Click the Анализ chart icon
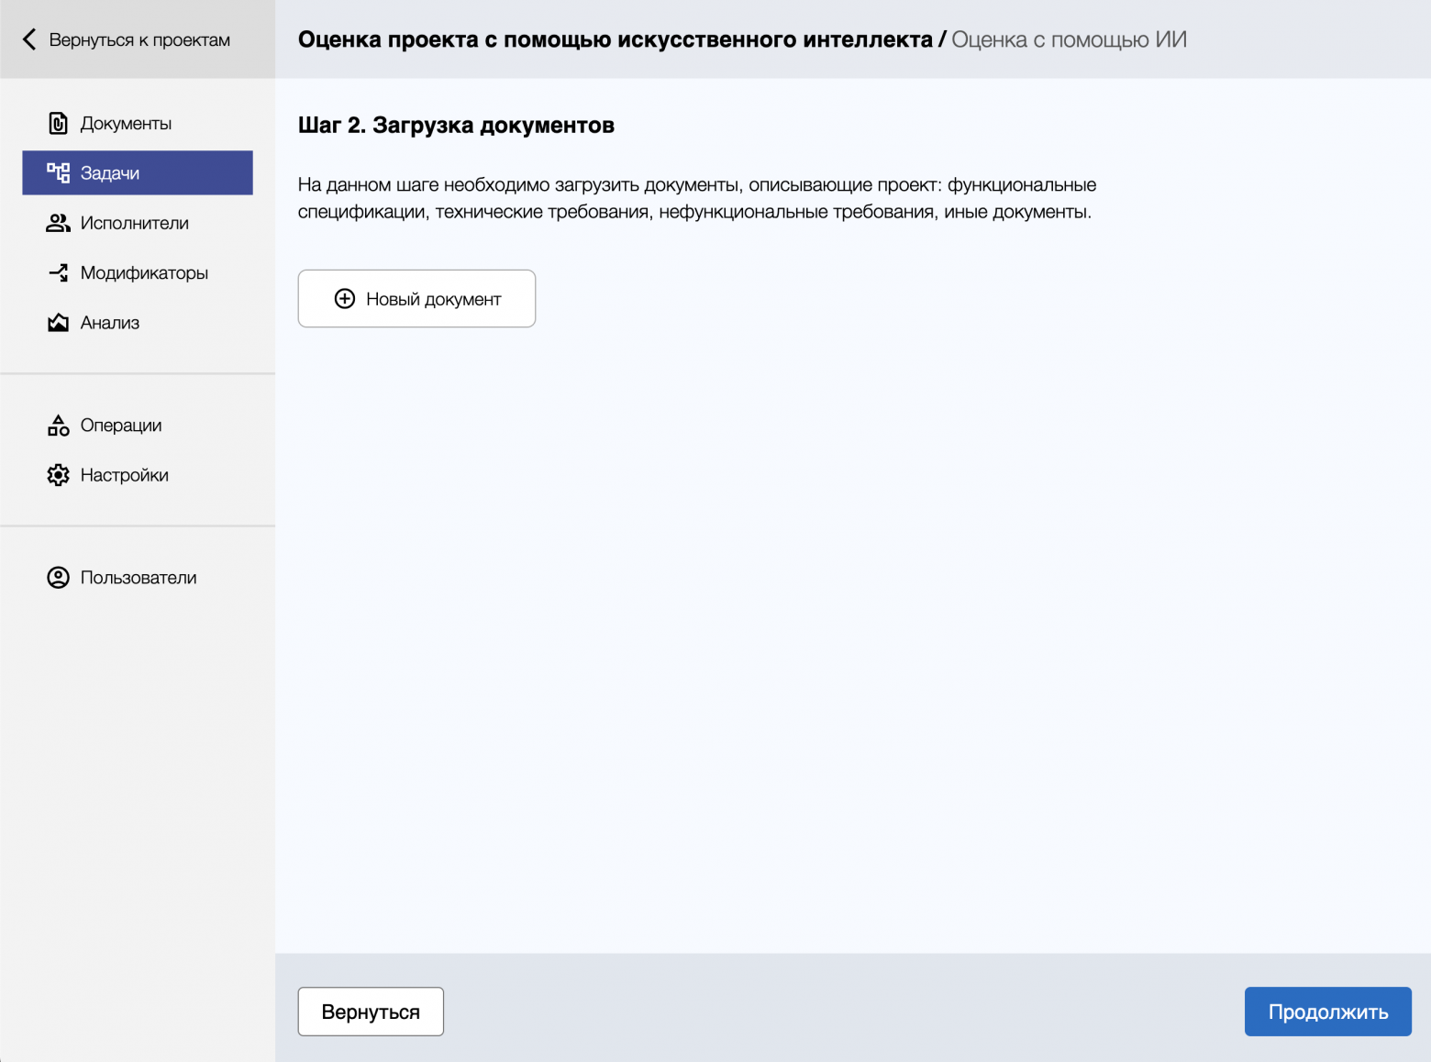Screen dimensions: 1431x1062 point(58,323)
